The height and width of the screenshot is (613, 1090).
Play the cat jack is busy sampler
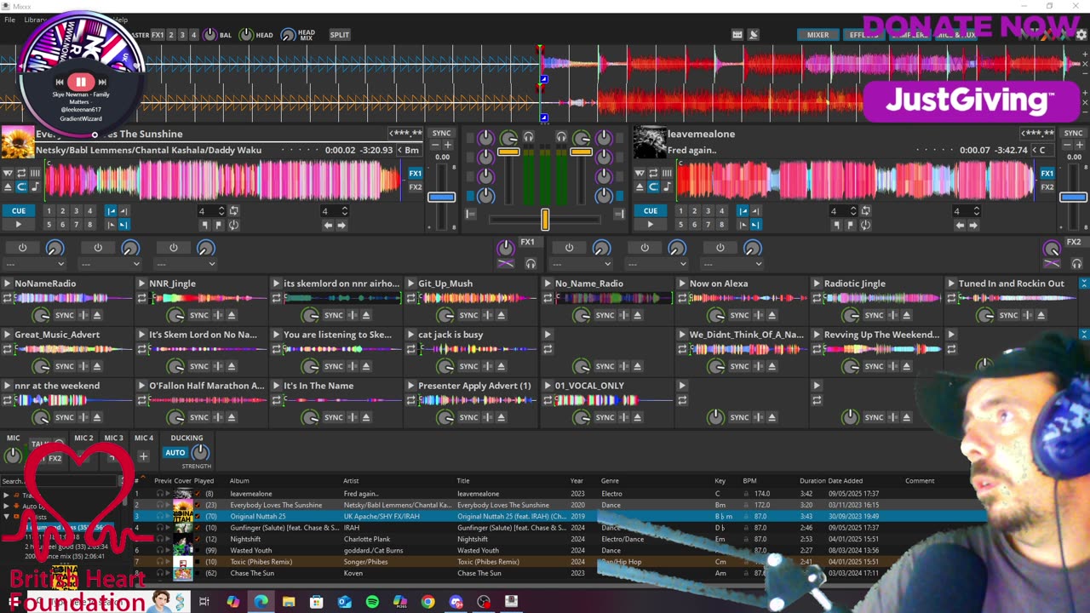410,335
